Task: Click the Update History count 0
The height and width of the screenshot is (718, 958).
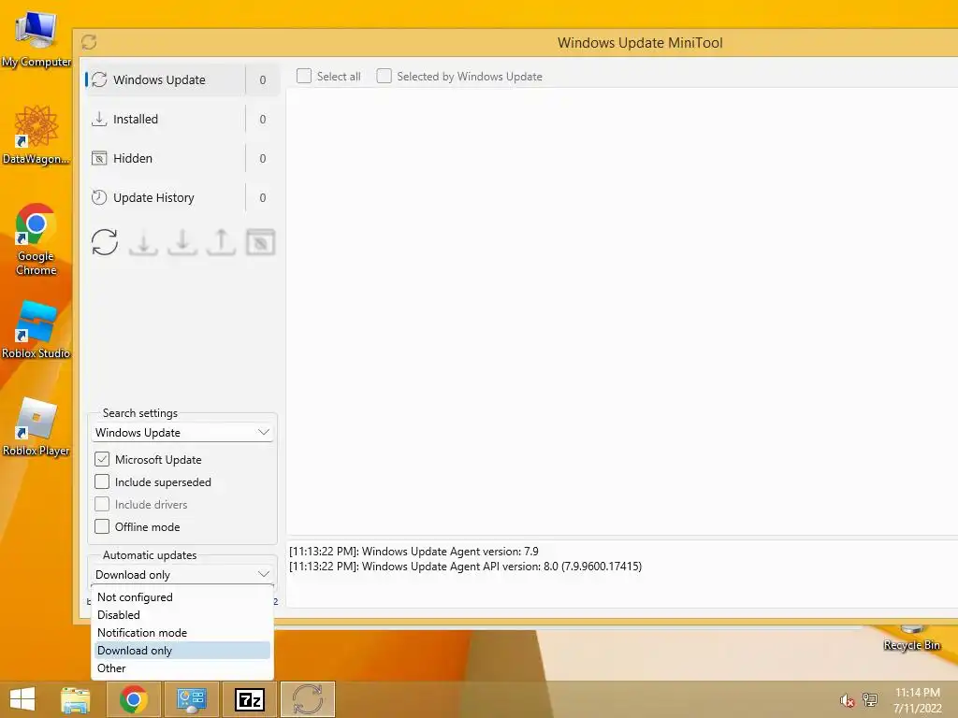Action: (263, 198)
